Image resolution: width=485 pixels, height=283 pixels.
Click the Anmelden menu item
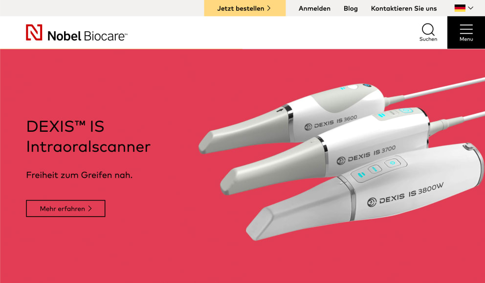[314, 8]
